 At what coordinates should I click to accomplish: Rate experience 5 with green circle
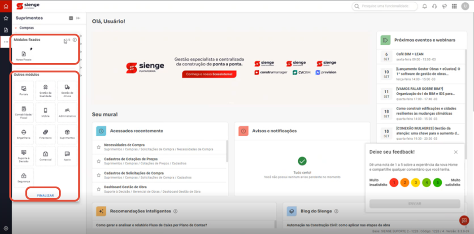(x=437, y=182)
